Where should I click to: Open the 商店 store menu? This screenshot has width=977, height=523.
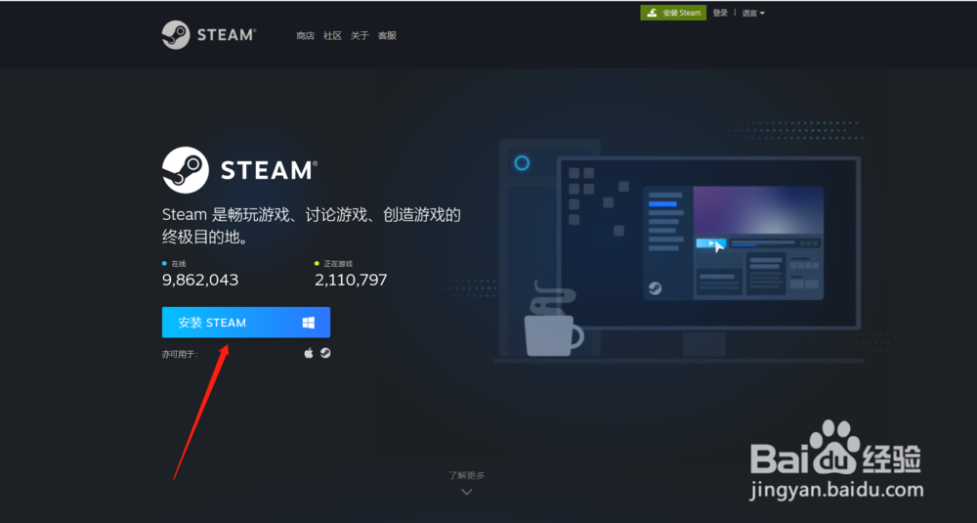pos(305,35)
